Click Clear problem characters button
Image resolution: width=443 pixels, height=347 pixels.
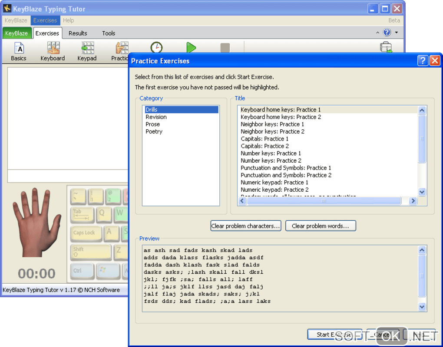[246, 226]
